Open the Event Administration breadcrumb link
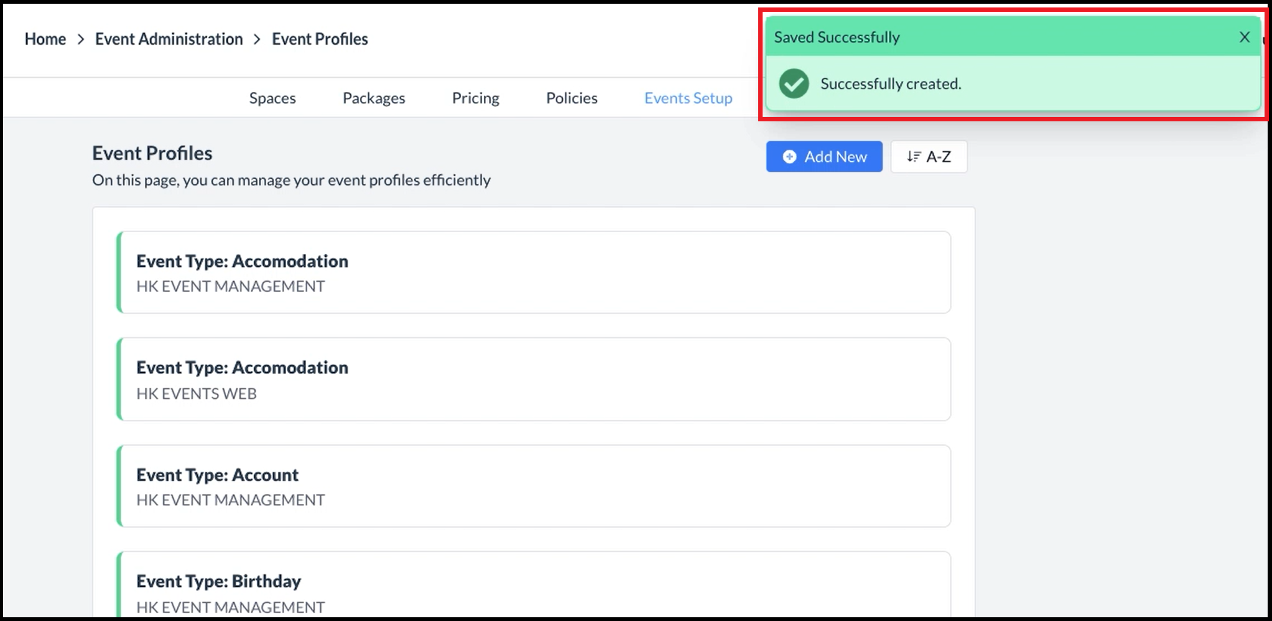This screenshot has height=621, width=1272. [169, 39]
